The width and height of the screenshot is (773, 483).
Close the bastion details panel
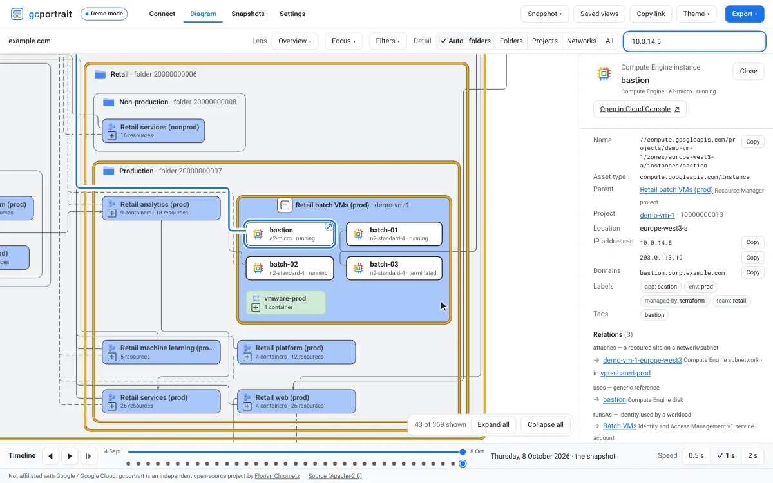point(749,71)
